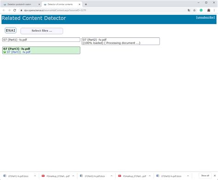The image size is (218, 180).
Task: Click the bold 07 (Part3) -lv.pdf title
Action: point(17,49)
